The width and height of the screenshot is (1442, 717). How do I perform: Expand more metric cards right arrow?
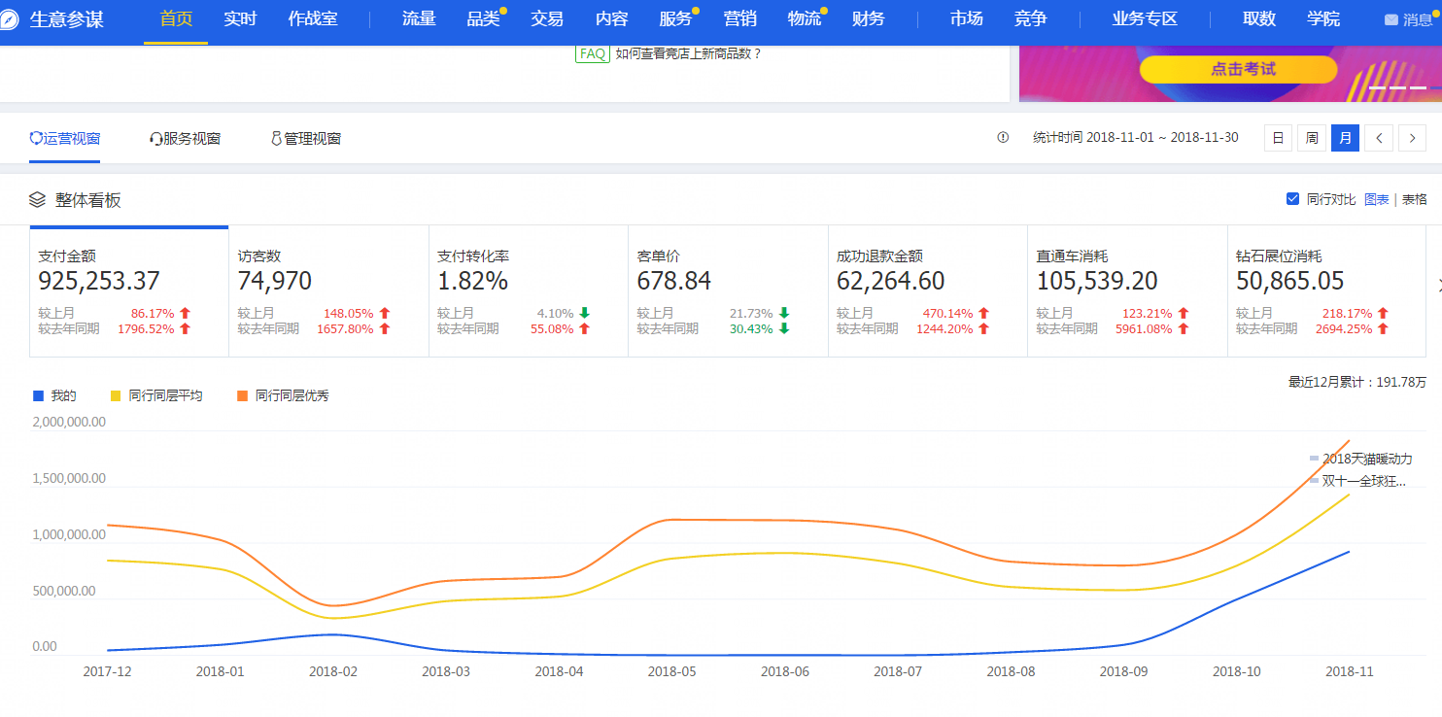pos(1437,285)
